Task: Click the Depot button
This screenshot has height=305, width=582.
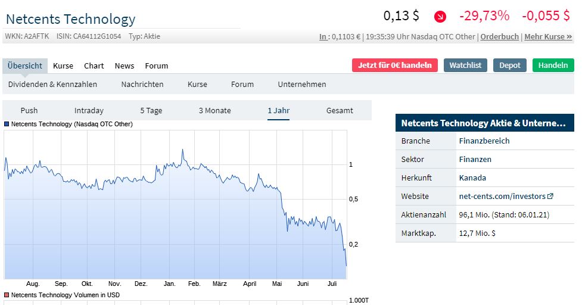Action: click(510, 66)
